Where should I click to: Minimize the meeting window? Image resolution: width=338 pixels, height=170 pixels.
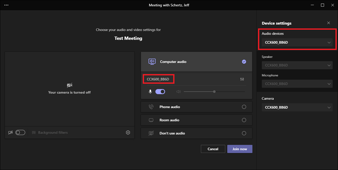pos(312,5)
